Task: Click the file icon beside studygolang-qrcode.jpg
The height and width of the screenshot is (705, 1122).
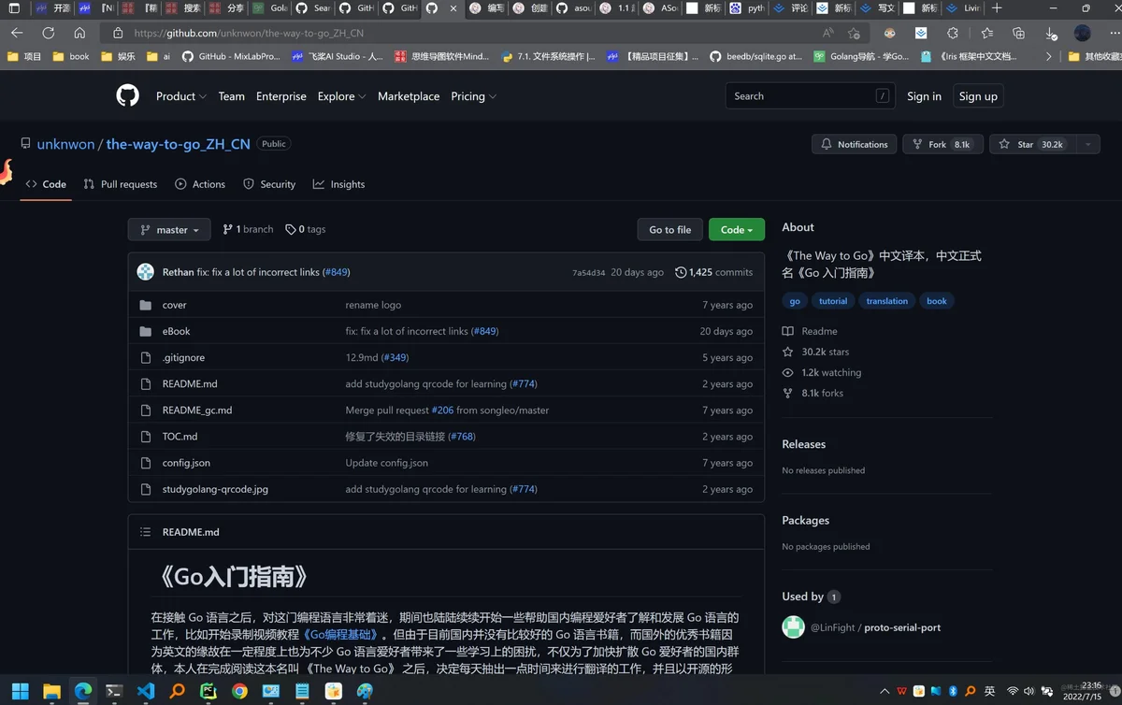Action: [145, 489]
